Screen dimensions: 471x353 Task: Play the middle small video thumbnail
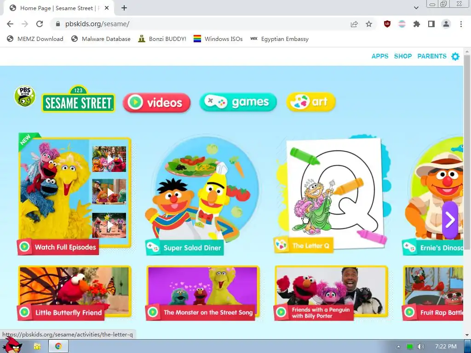tap(109, 192)
